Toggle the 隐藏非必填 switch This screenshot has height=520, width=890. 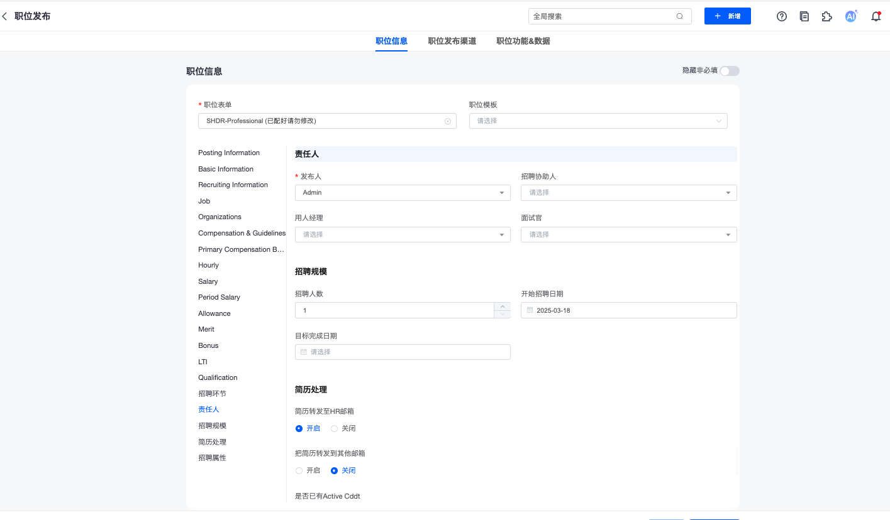tap(730, 71)
